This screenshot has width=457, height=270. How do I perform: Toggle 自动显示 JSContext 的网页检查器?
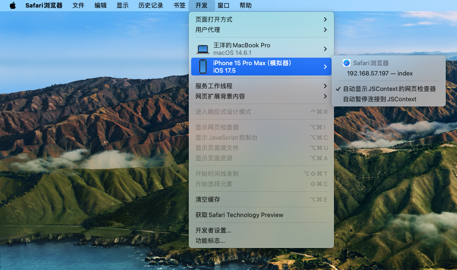tap(388, 89)
